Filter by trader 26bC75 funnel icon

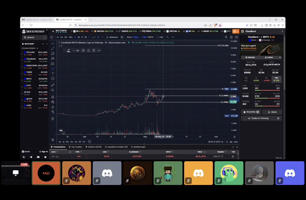(x=222, y=156)
